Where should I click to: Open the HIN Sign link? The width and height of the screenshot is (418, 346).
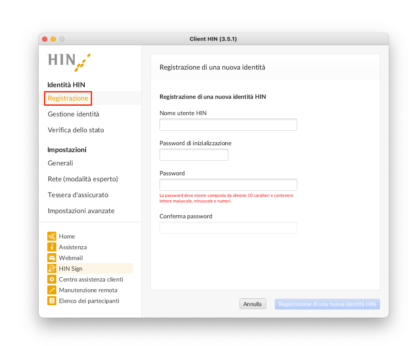tap(71, 269)
